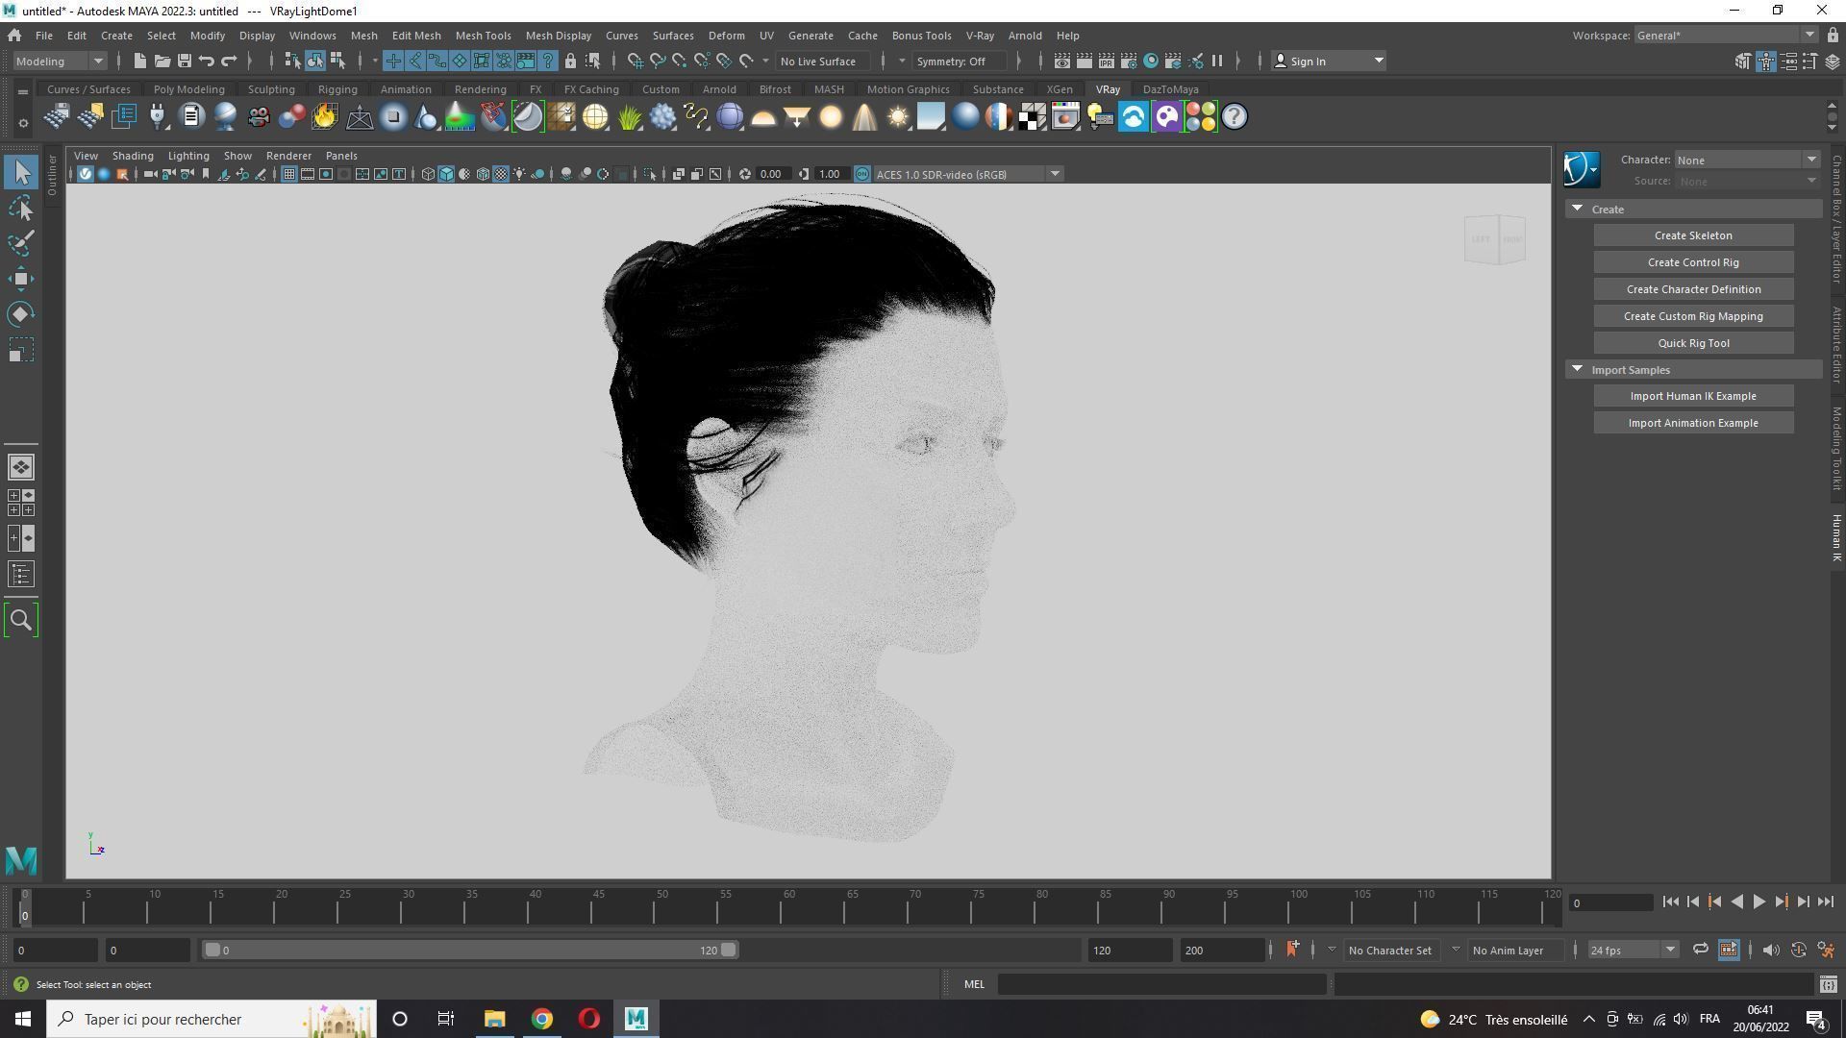Image resolution: width=1846 pixels, height=1038 pixels.
Task: Switch to the Poly Modeling shelf tab
Action: pos(188,89)
